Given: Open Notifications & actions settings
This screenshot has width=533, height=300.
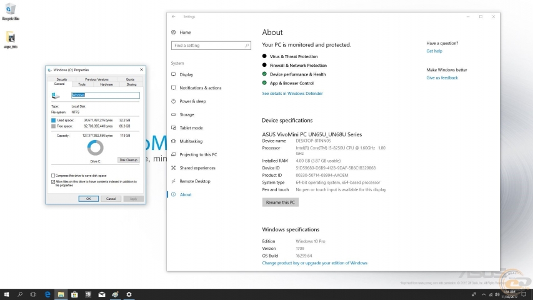Looking at the screenshot, I should point(200,88).
